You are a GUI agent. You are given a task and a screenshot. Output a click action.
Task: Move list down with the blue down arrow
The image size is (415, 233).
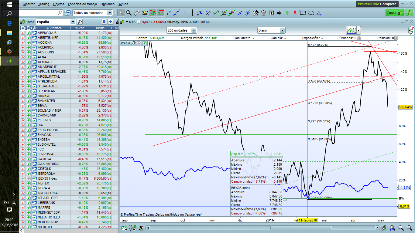click(104, 22)
